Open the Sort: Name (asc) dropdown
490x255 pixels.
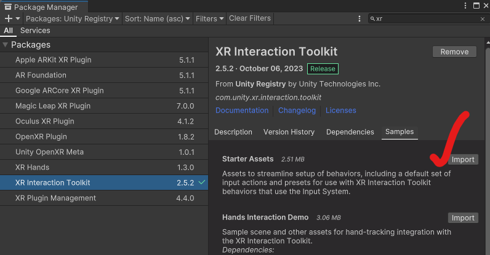pos(158,19)
